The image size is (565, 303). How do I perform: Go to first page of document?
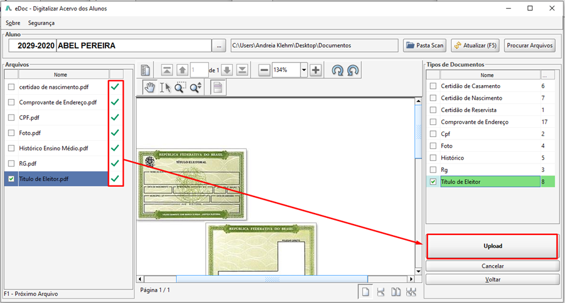pyautogui.click(x=167, y=70)
